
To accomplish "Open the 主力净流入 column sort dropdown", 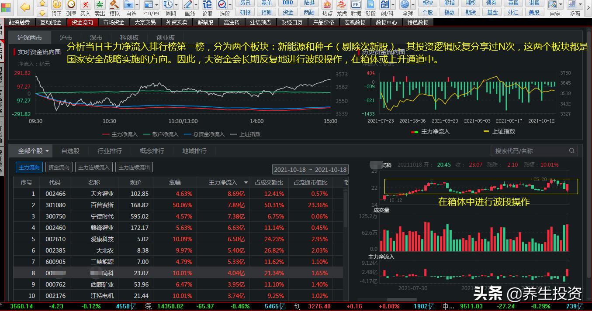I will click(246, 182).
